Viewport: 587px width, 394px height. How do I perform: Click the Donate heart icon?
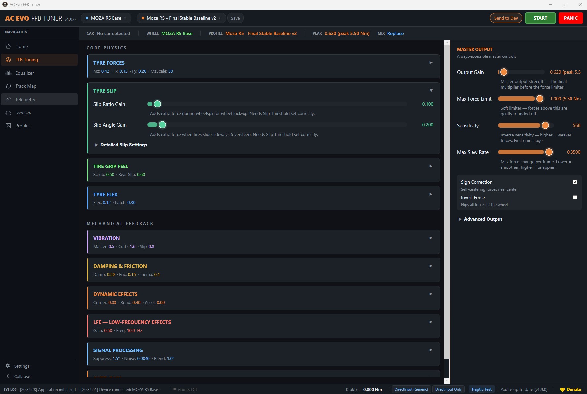pos(562,390)
